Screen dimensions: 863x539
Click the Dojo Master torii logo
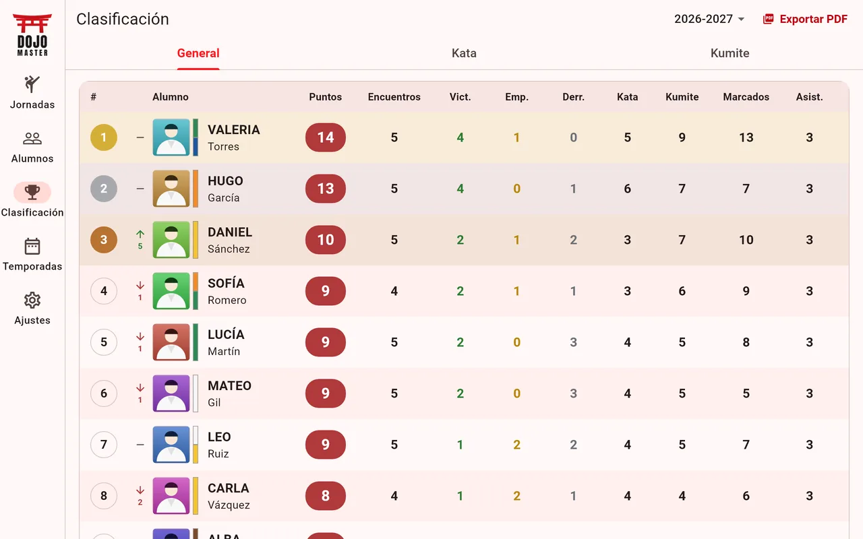tap(32, 35)
